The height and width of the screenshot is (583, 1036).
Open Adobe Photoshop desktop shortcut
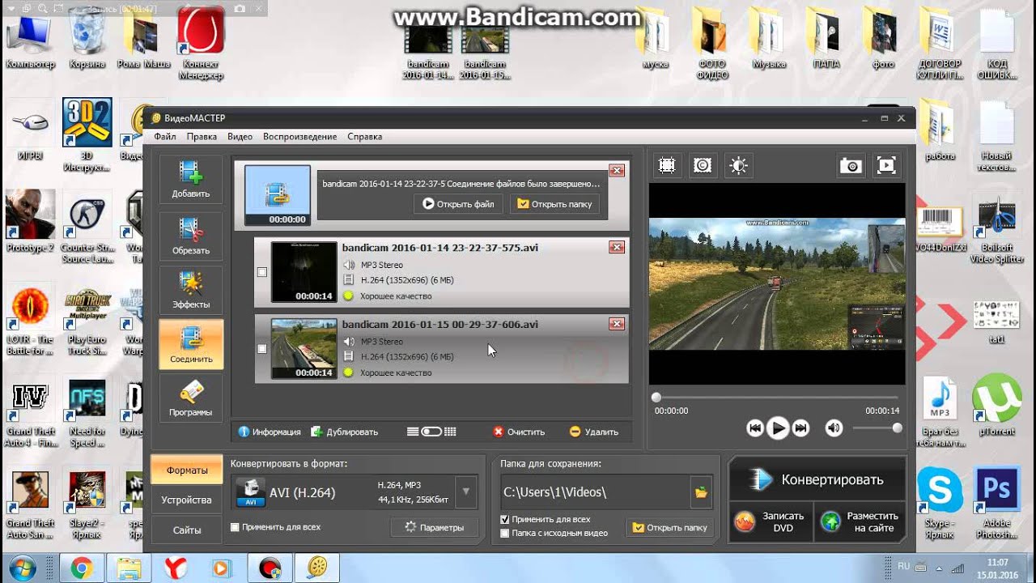pyautogui.click(x=996, y=504)
